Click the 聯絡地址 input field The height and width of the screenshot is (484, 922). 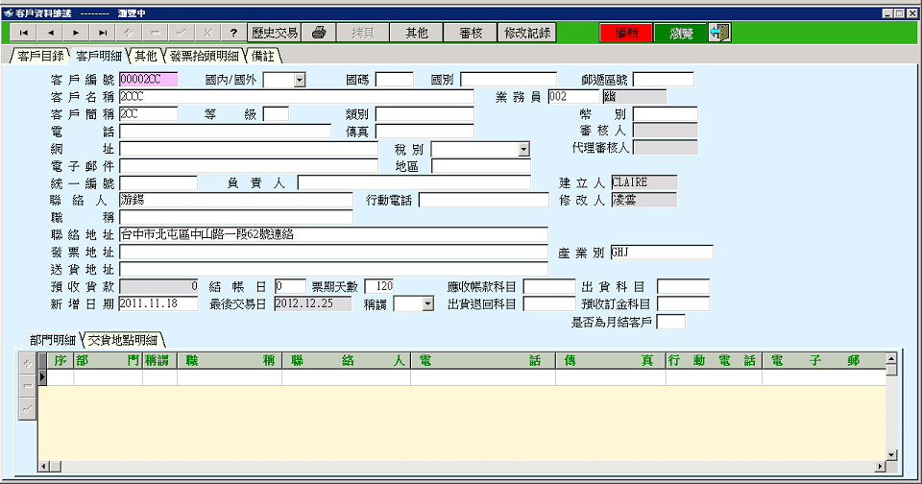point(332,234)
